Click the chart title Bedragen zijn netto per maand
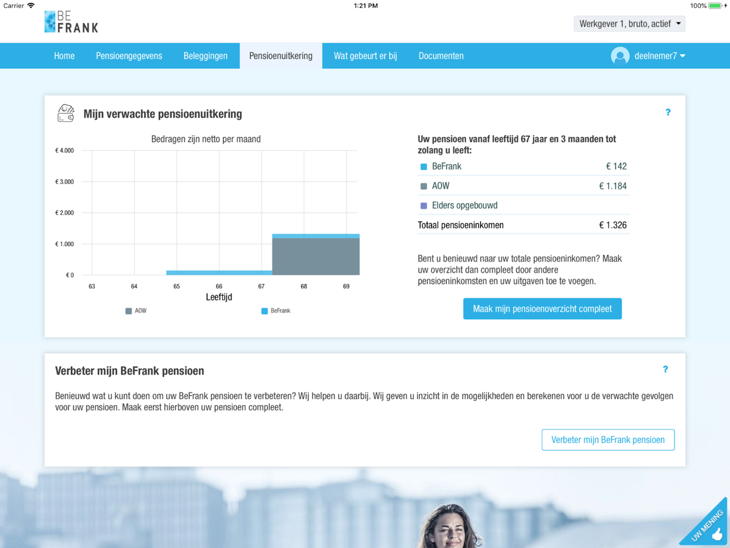The image size is (730, 548). [206, 139]
